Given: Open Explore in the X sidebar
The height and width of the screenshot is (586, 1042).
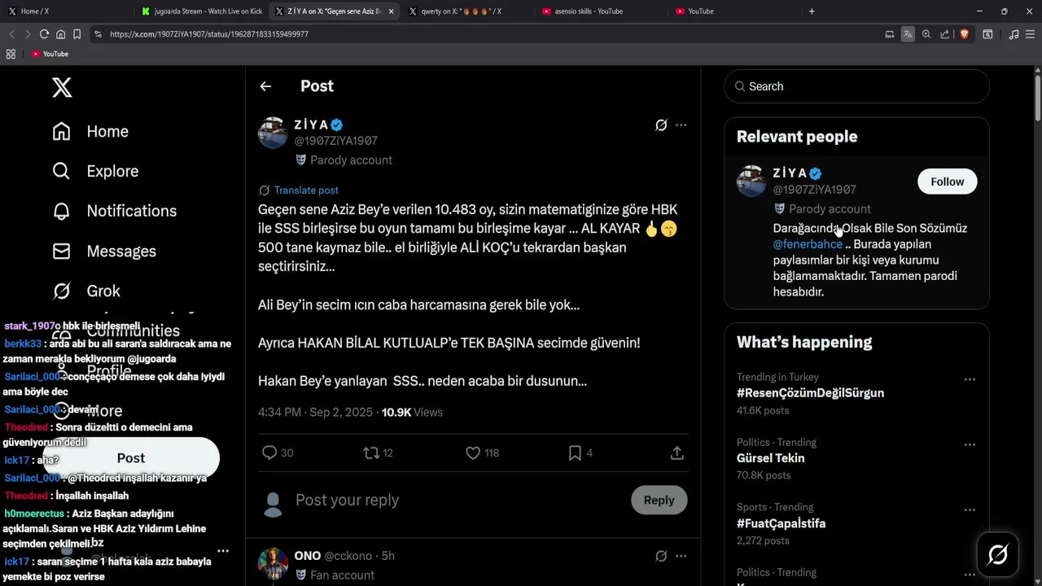Looking at the screenshot, I should 95,171.
